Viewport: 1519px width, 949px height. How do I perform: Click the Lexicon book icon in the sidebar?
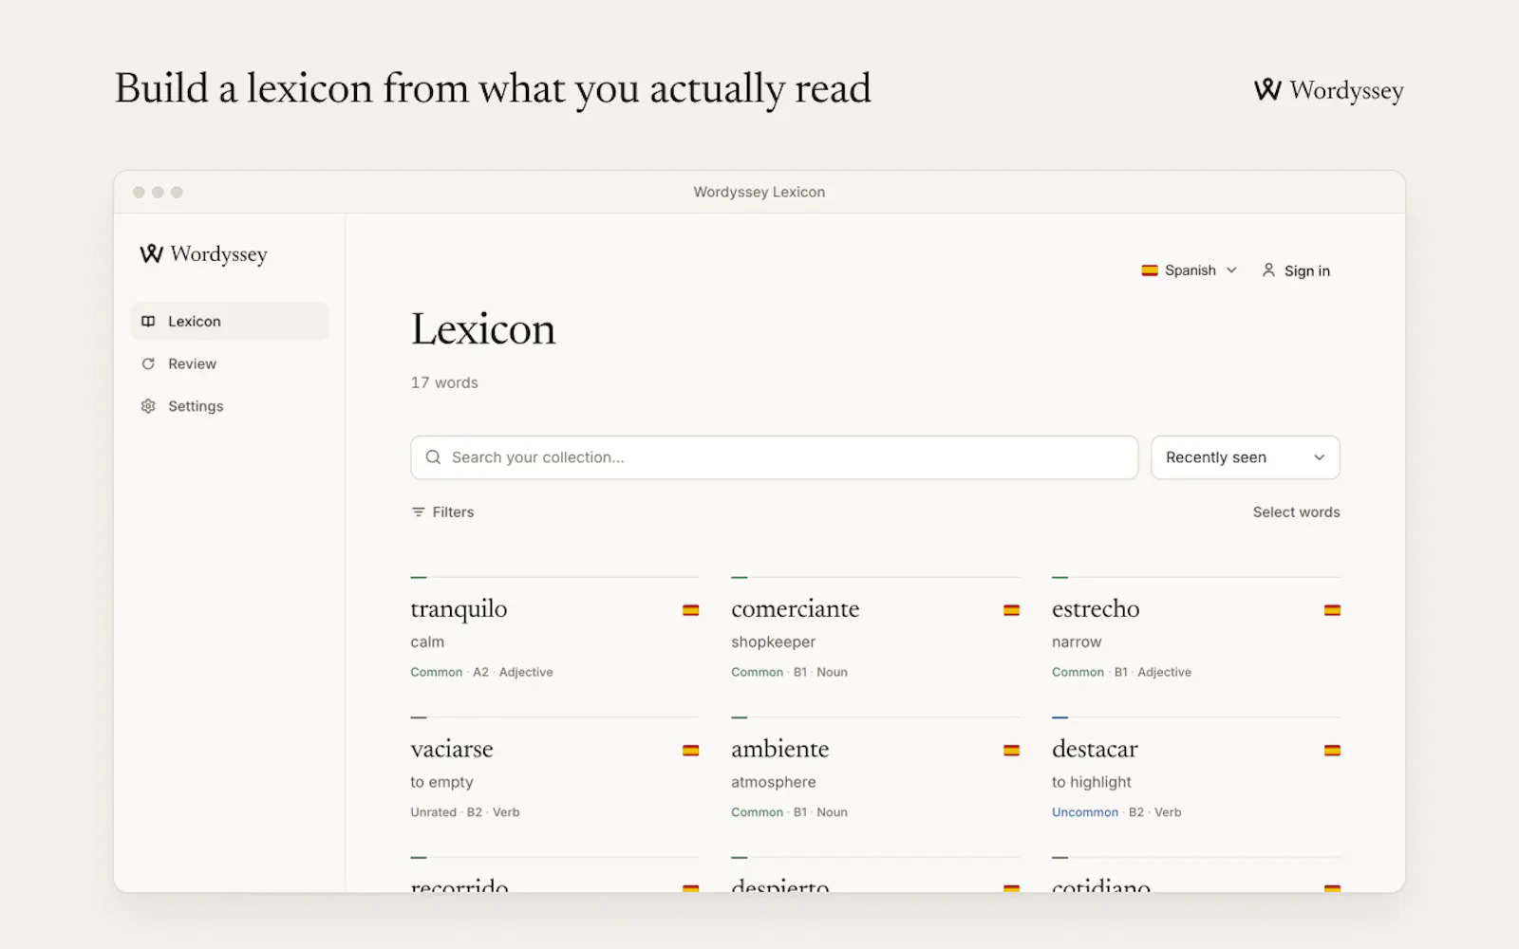point(148,322)
